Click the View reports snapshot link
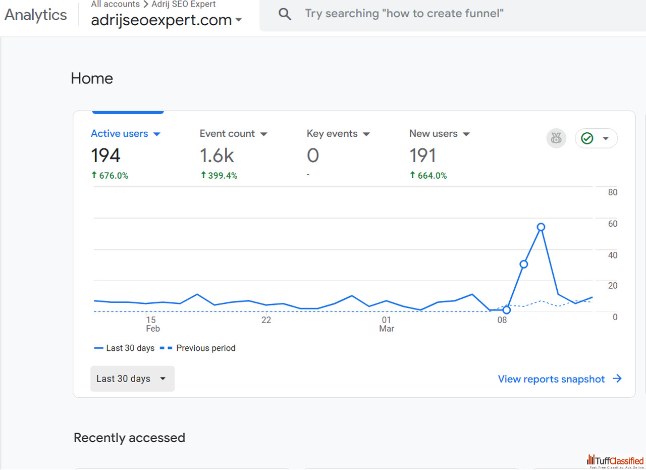Image resolution: width=646 pixels, height=470 pixels. [551, 379]
